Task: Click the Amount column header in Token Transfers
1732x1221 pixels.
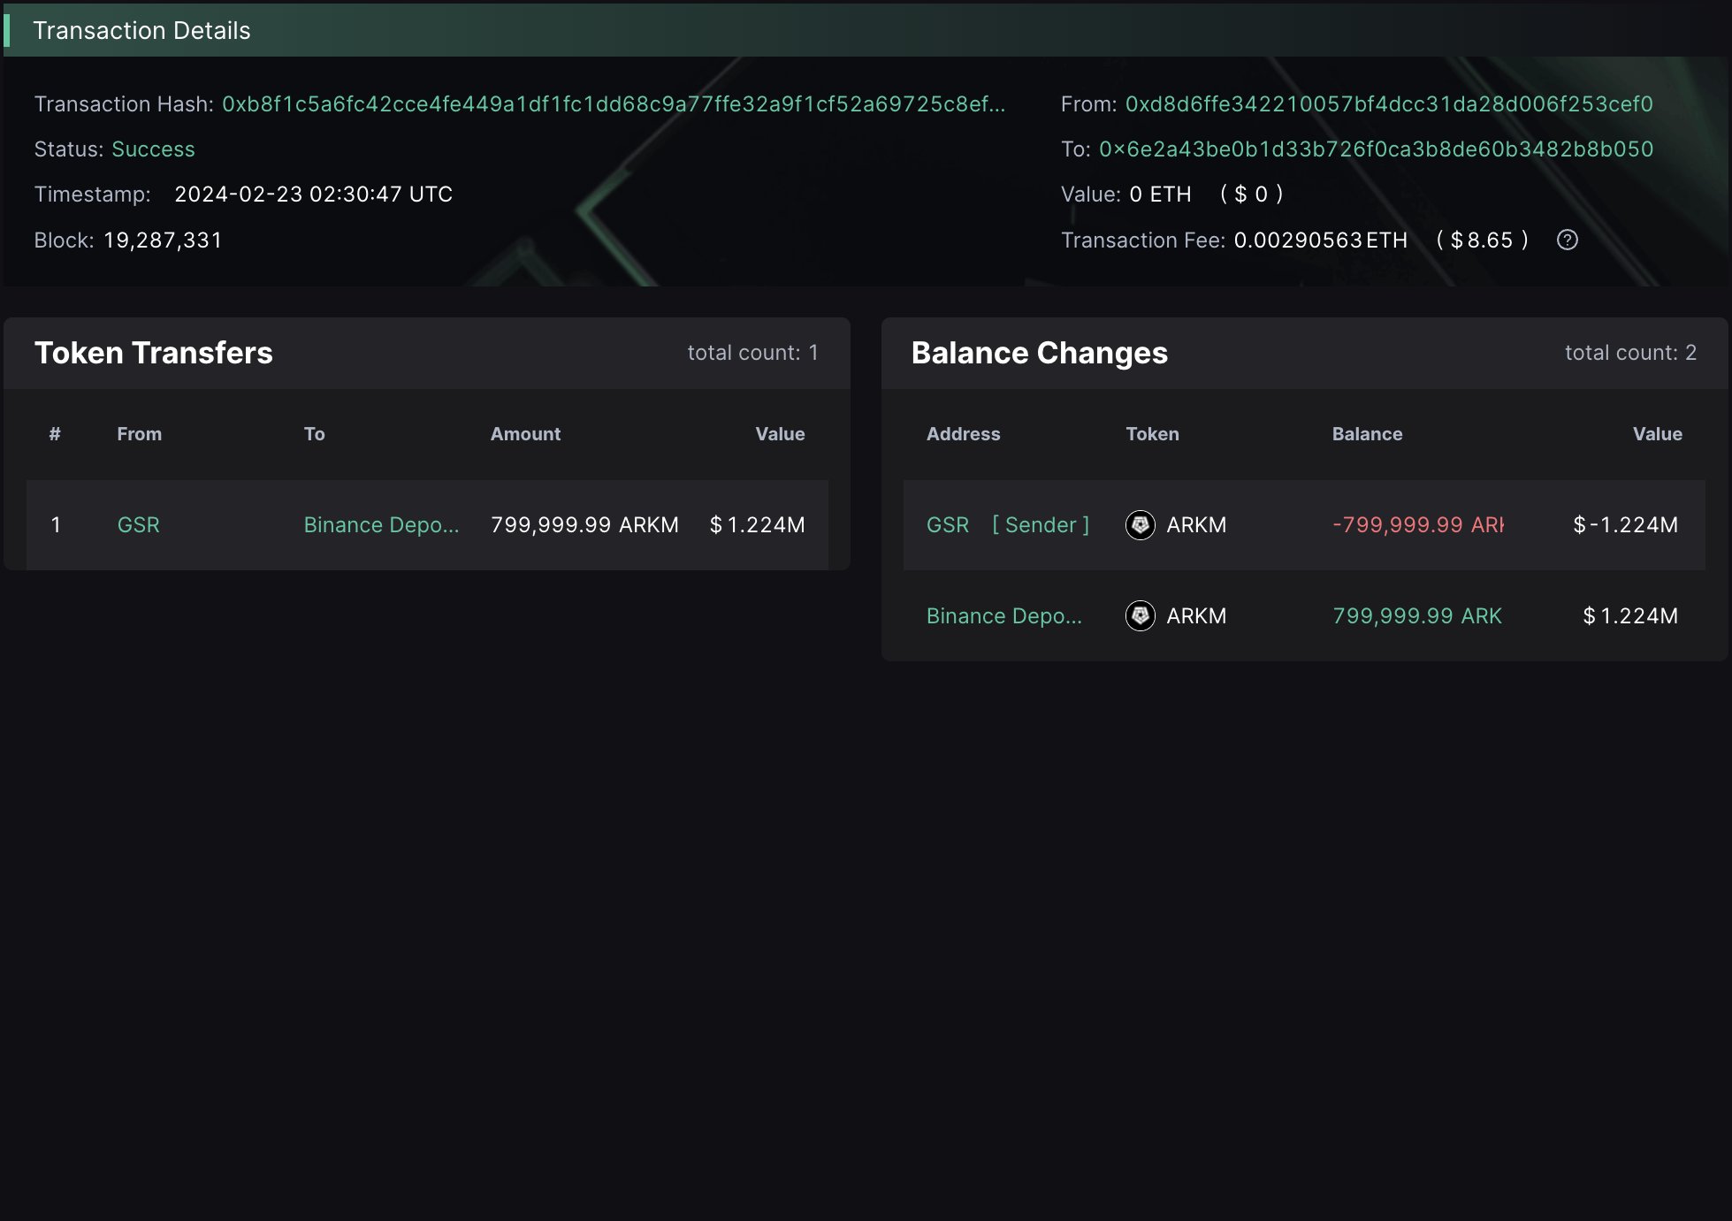Action: click(x=525, y=434)
